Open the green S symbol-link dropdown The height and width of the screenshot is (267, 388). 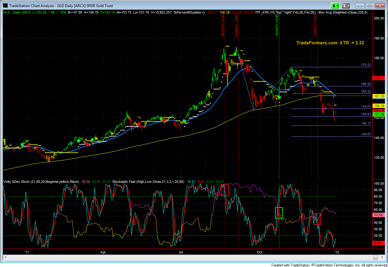pos(335,6)
